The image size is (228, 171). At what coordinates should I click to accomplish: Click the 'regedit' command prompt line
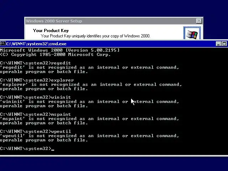coord(36,63)
